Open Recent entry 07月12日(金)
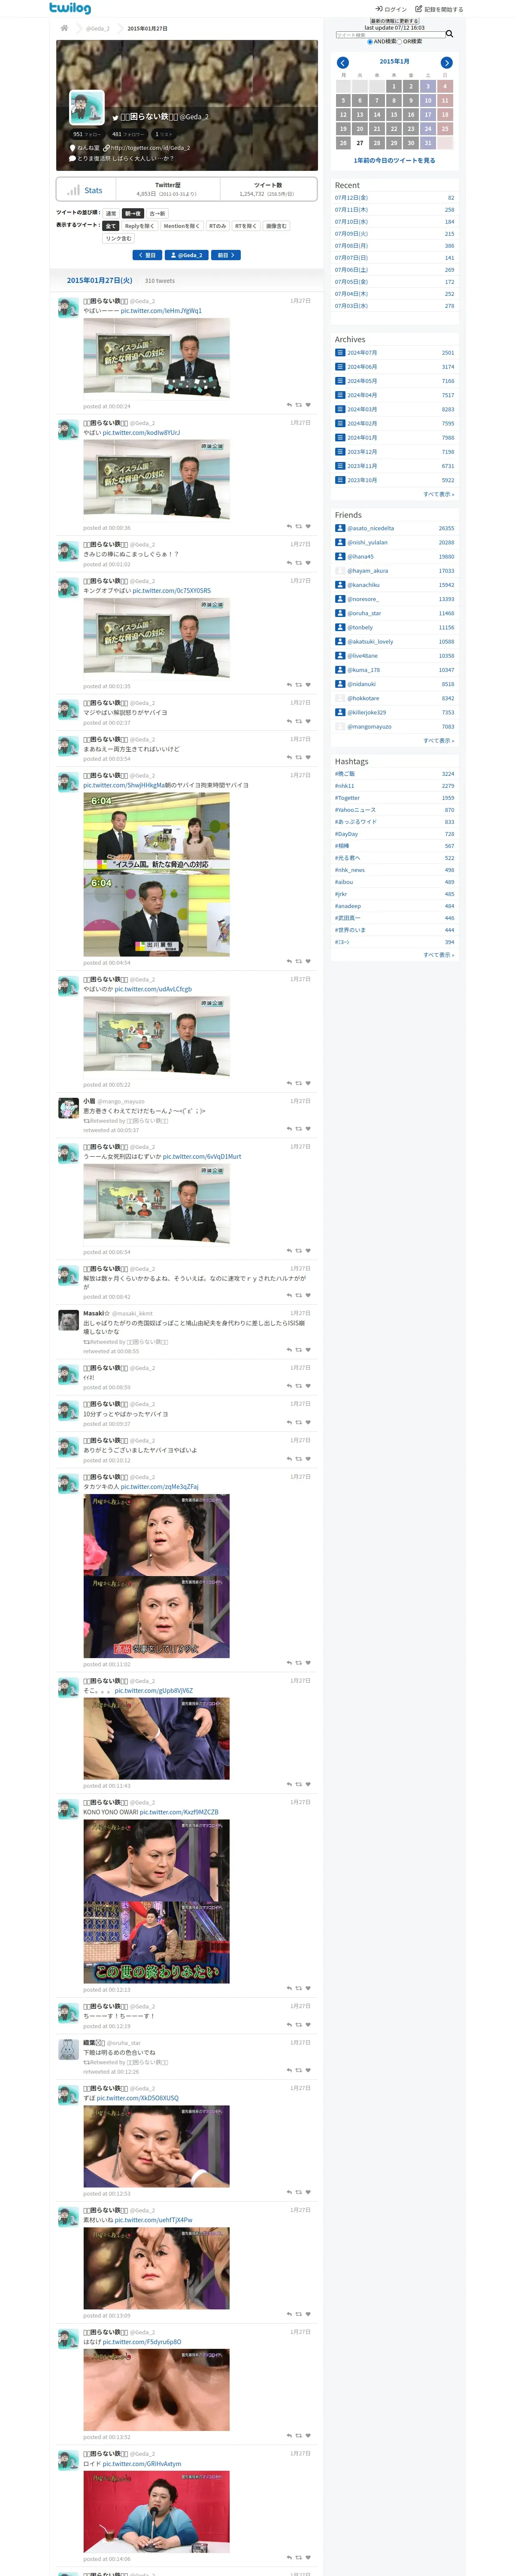This screenshot has width=515, height=2576. (351, 198)
